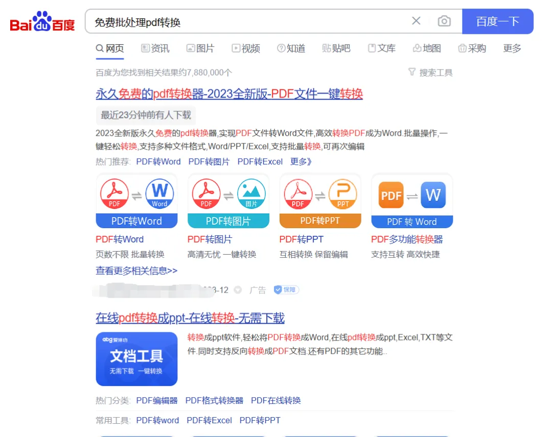Open the red PDF转图片 title link
This screenshot has height=437, width=552.
click(210, 239)
